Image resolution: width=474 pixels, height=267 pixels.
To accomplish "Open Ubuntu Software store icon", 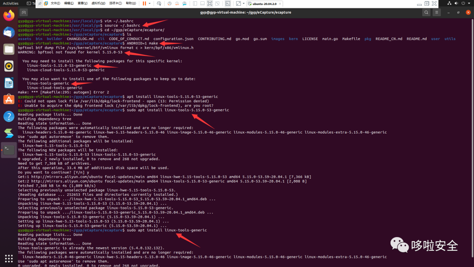I will 9,99.
